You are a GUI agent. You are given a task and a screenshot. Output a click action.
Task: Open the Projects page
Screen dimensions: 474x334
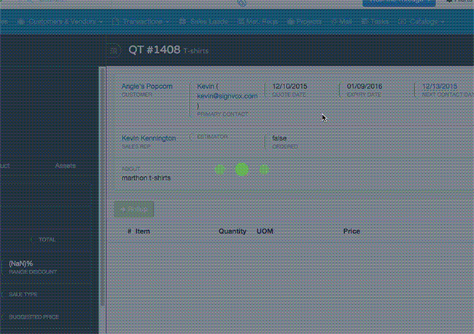click(304, 22)
